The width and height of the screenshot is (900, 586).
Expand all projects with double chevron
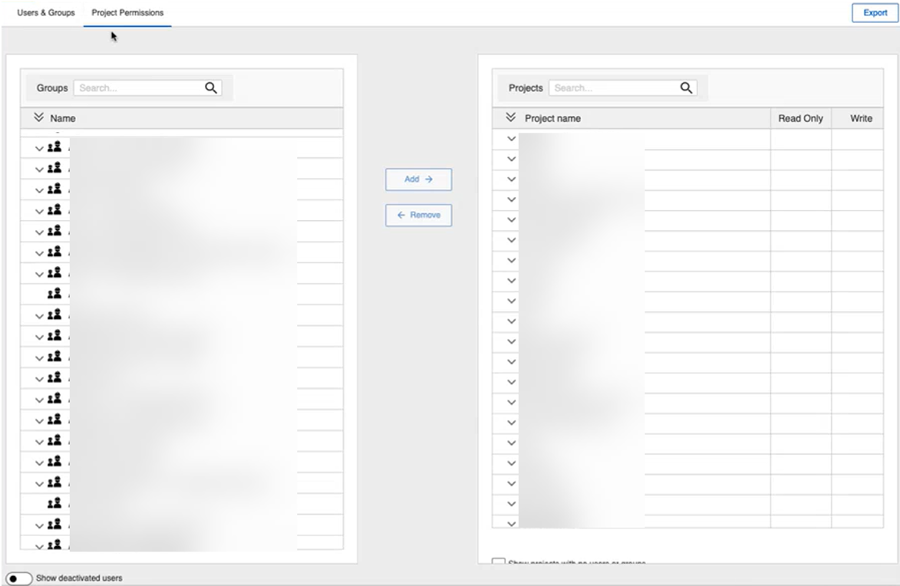coord(511,117)
